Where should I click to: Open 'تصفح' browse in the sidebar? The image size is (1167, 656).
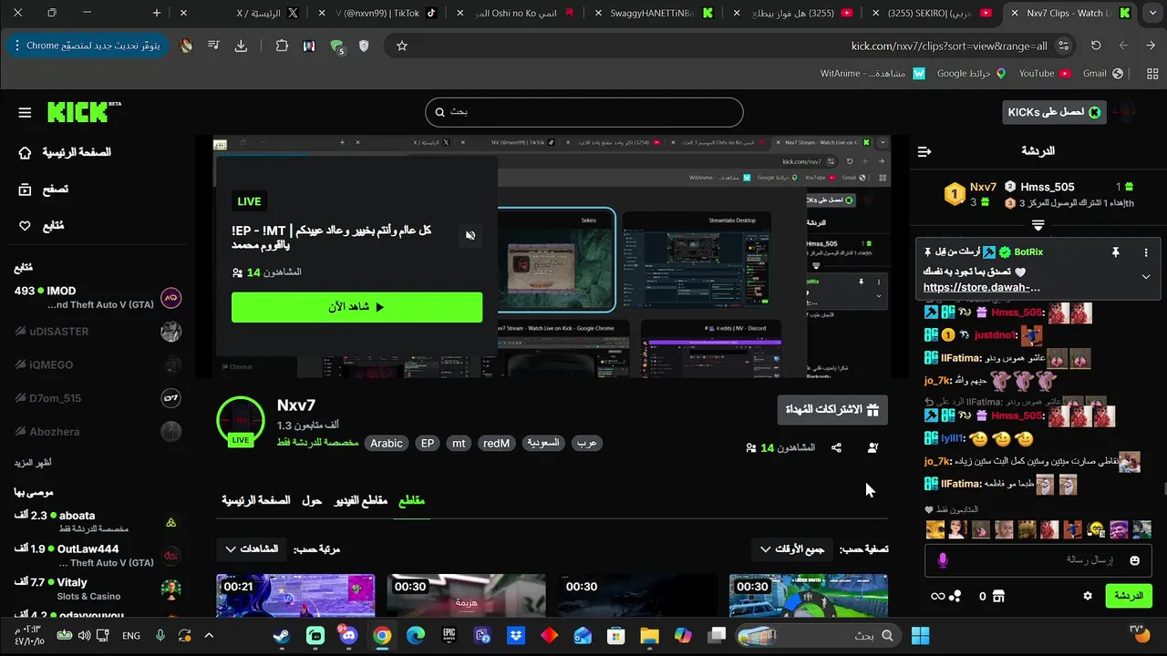44,190
